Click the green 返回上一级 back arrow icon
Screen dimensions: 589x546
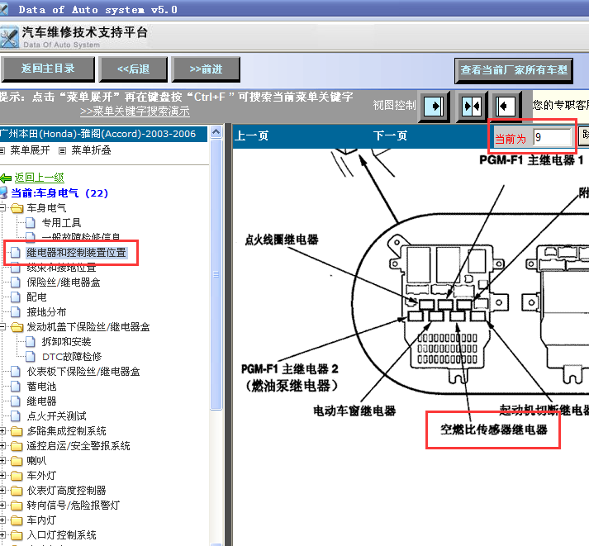[x=6, y=178]
